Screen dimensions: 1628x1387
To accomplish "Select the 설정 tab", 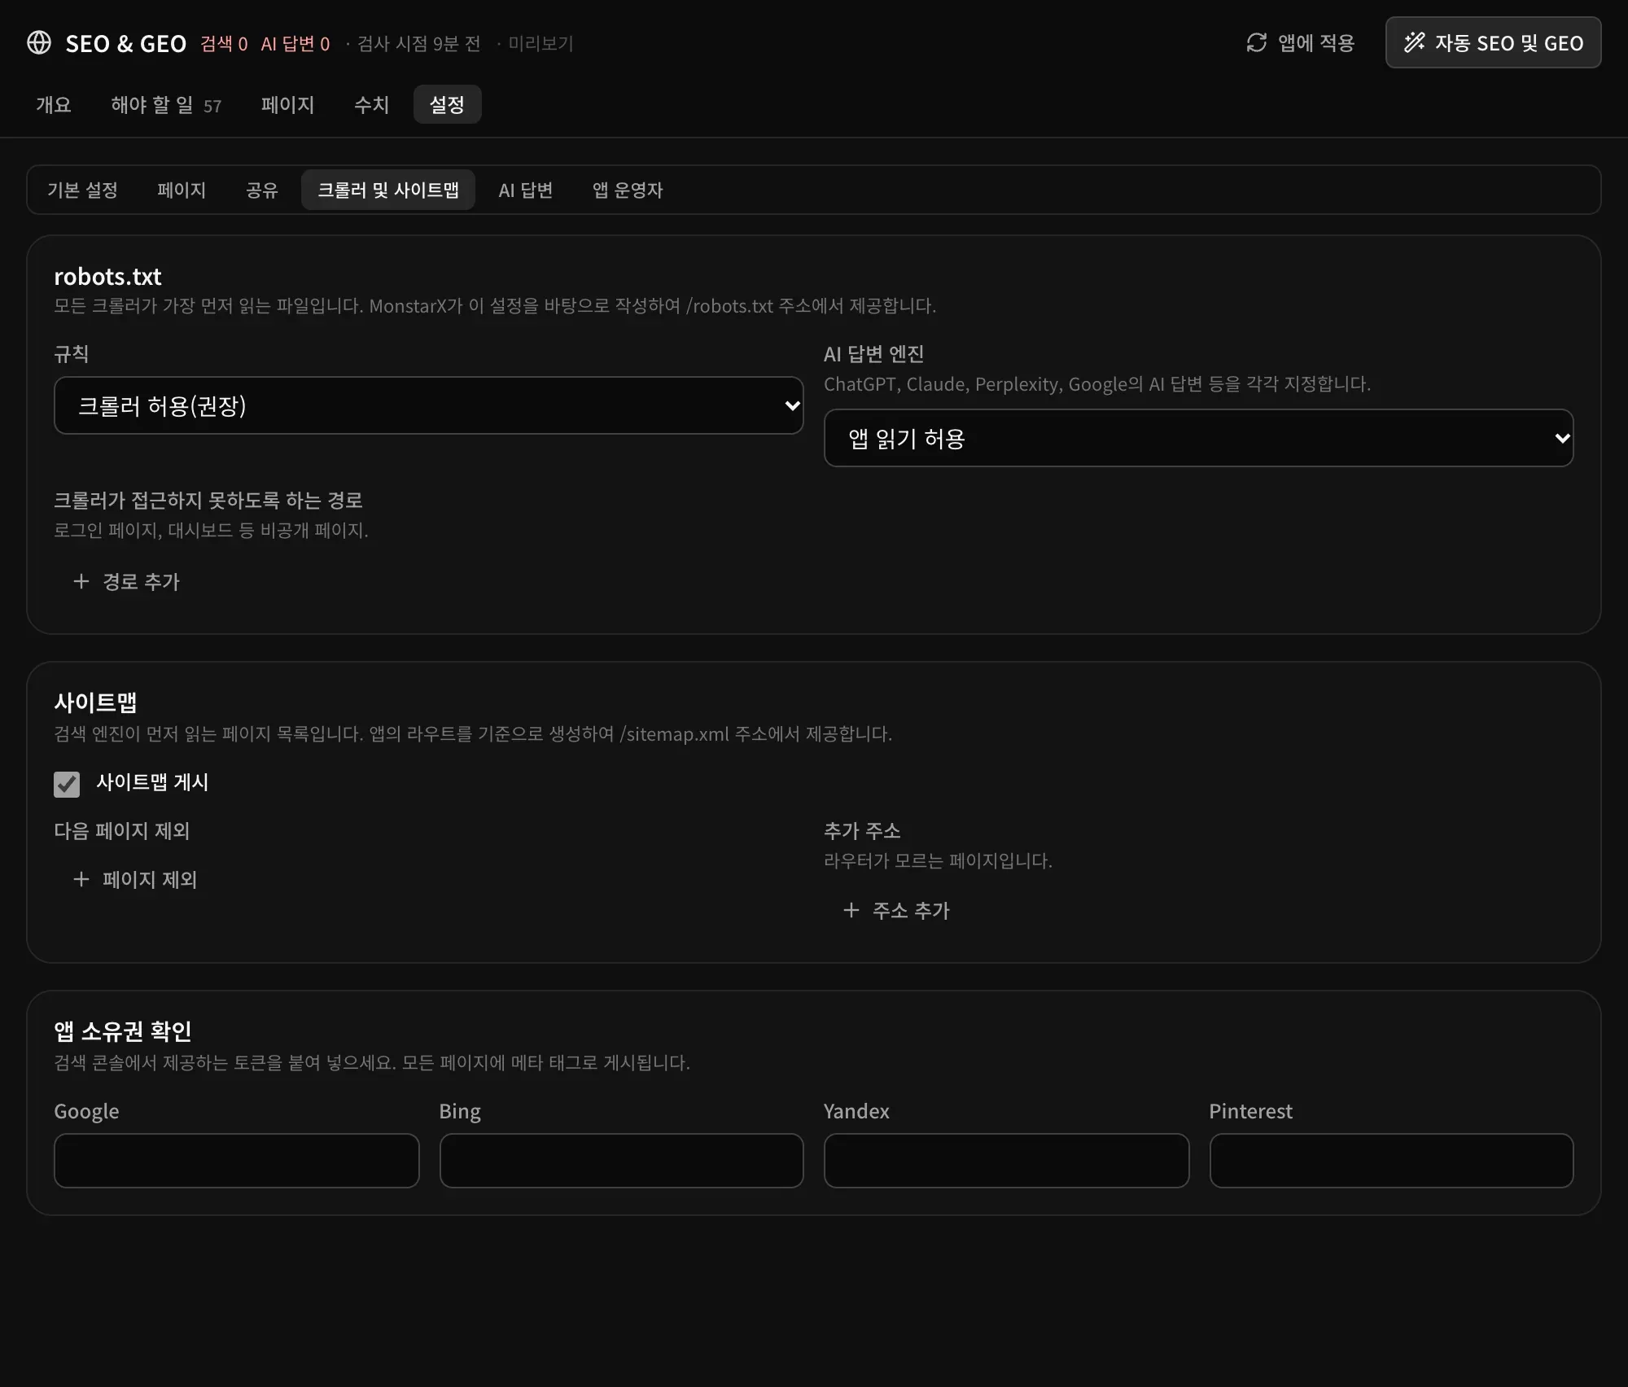I will [x=447, y=105].
